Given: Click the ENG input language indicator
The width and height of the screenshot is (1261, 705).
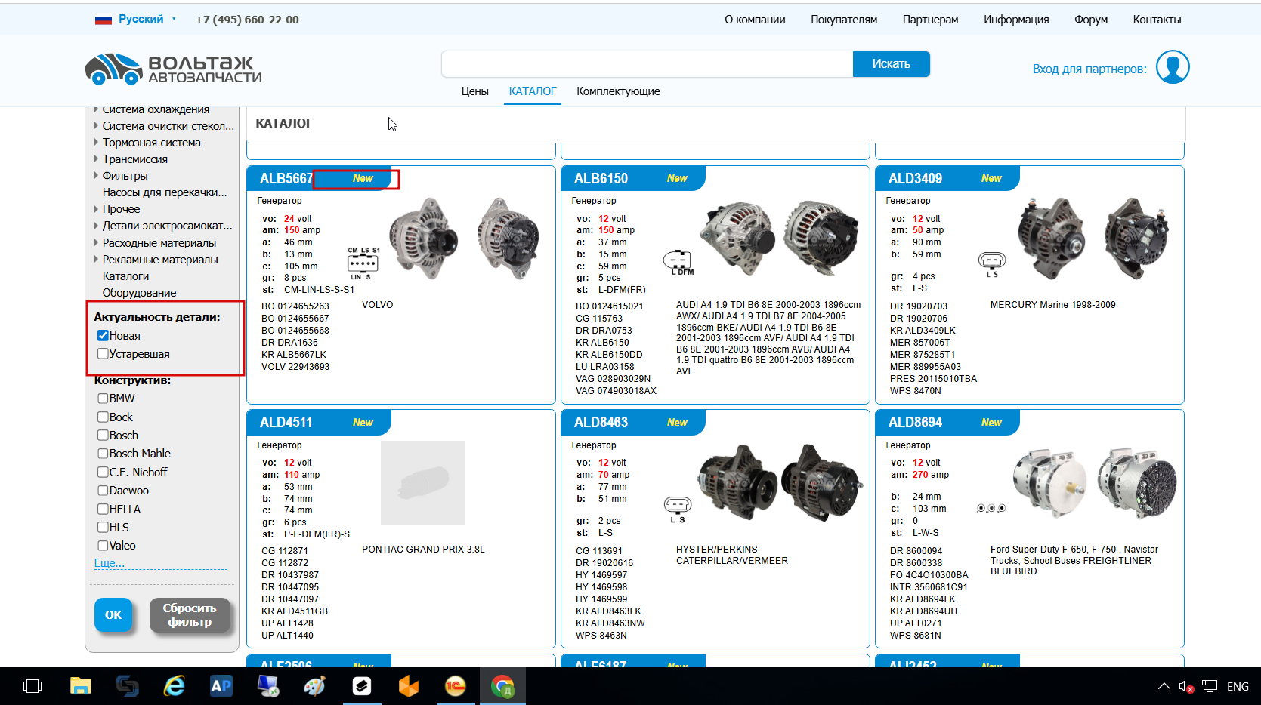Looking at the screenshot, I should click(x=1238, y=686).
